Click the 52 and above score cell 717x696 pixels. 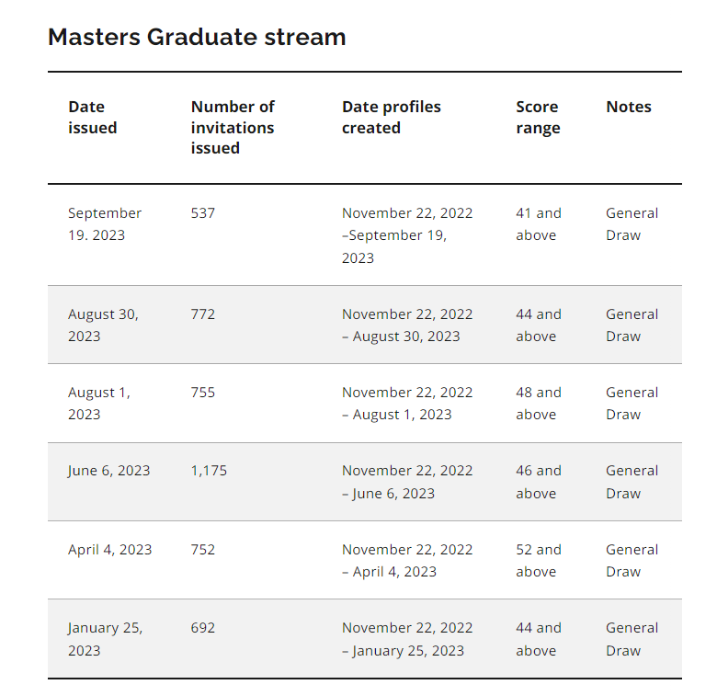[x=538, y=560]
